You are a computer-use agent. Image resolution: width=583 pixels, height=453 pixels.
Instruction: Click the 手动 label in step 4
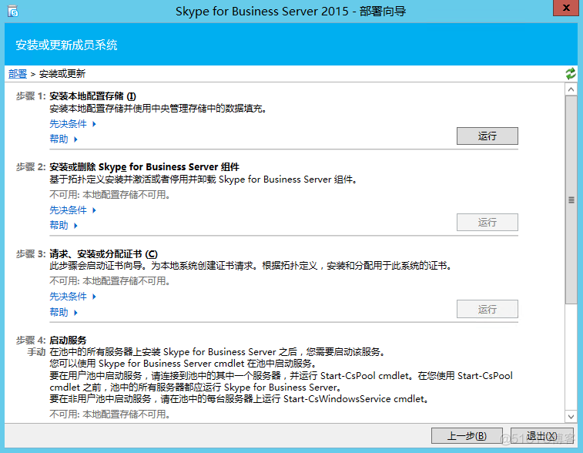pos(36,352)
